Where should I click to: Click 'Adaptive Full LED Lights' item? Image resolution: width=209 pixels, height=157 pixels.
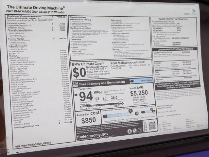pos(22,97)
